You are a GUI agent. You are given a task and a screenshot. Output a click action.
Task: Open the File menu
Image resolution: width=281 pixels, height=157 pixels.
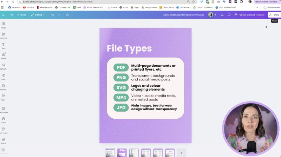11,15
